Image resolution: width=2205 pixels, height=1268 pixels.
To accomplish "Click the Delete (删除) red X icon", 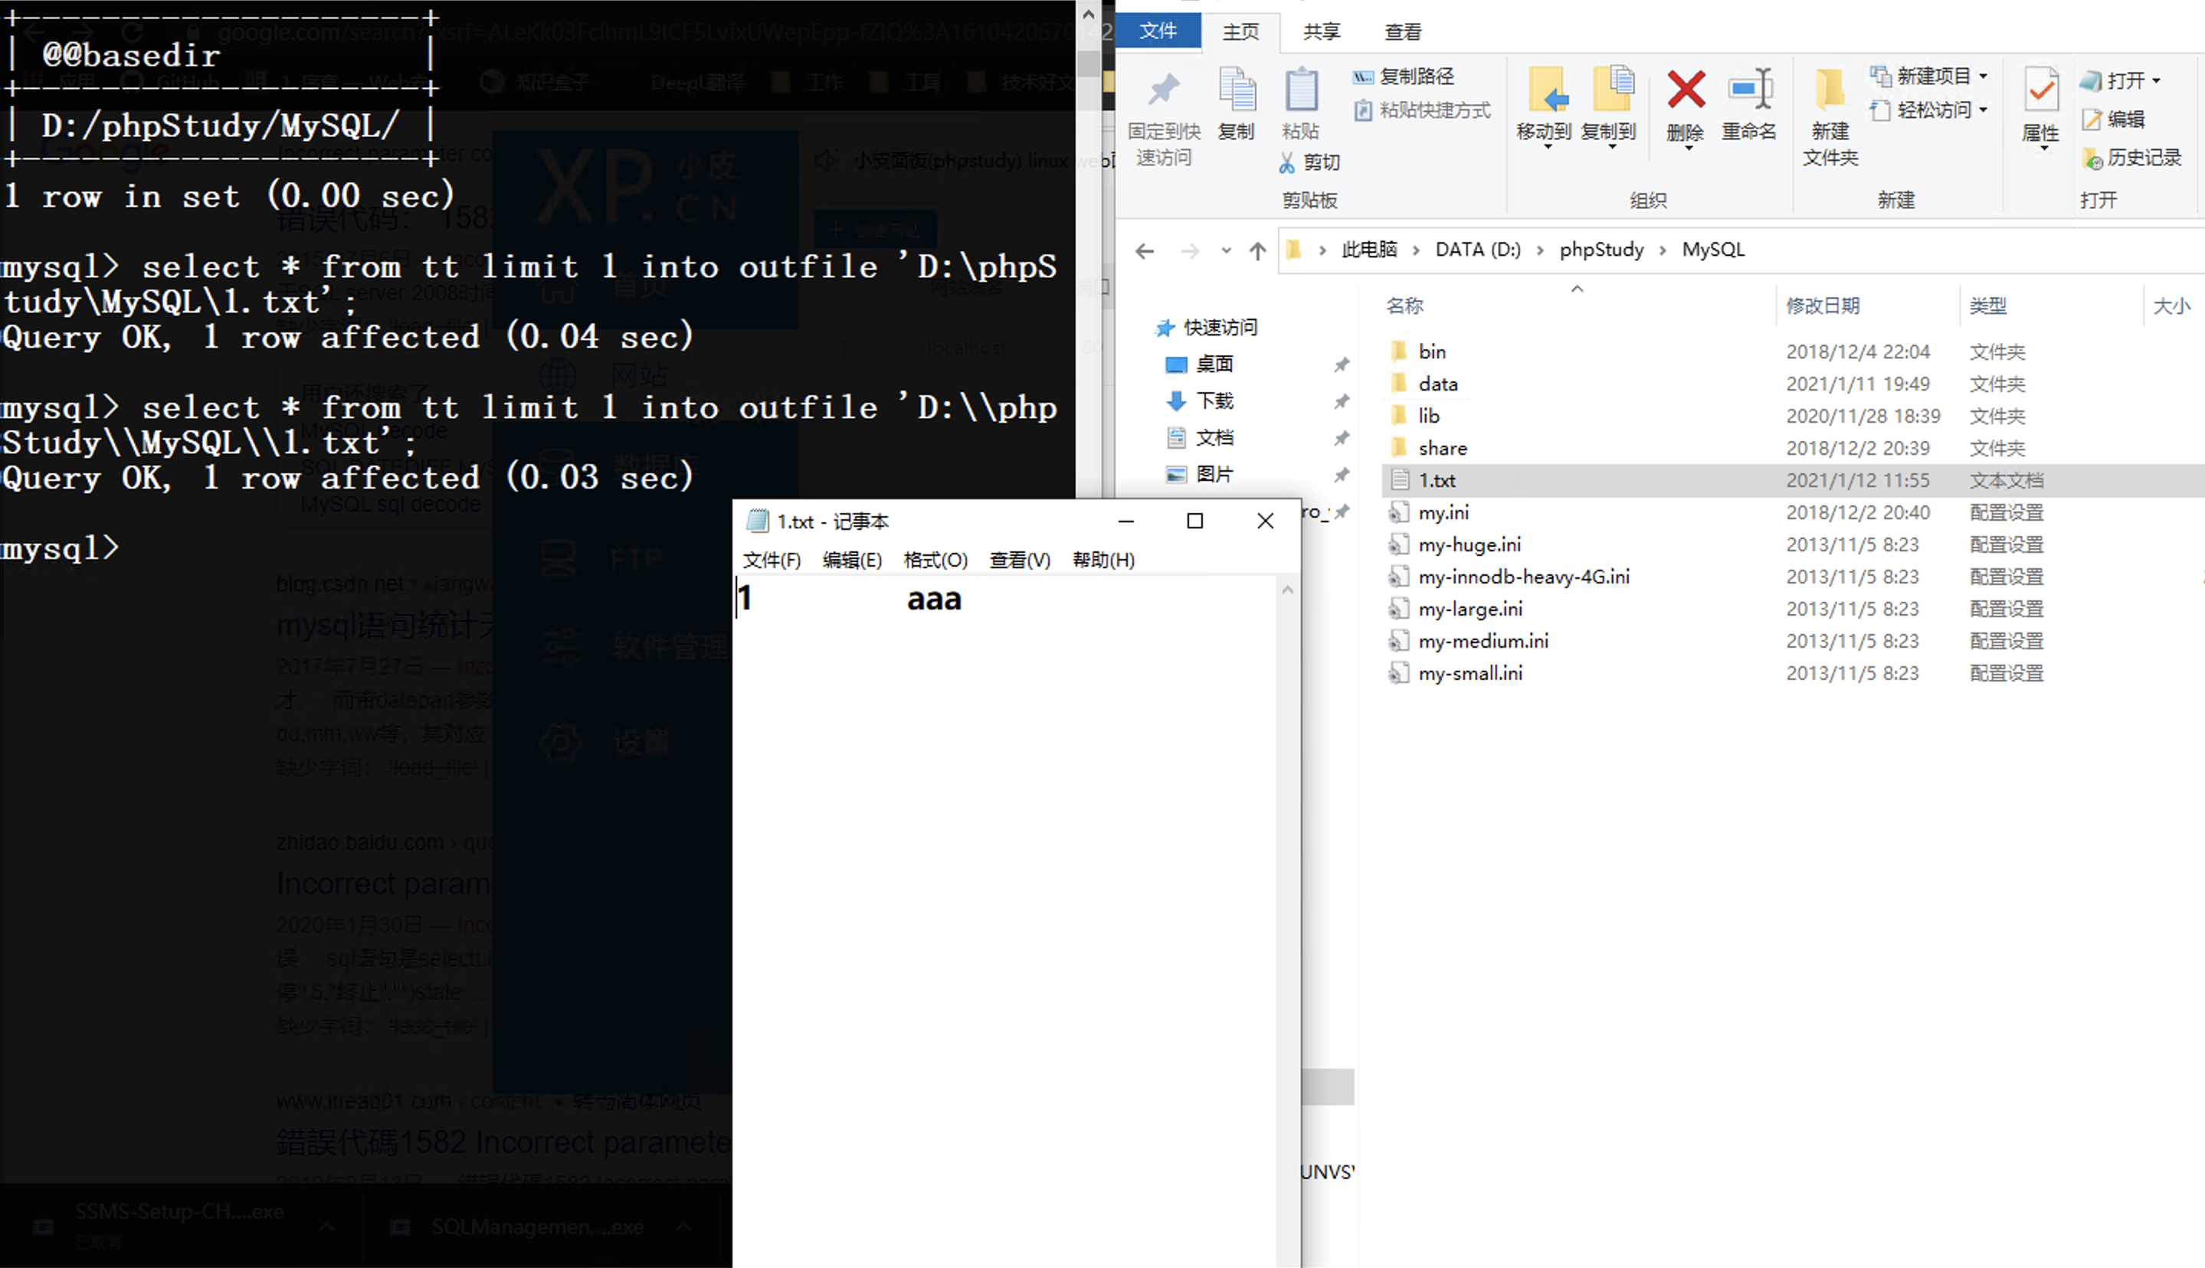I will click(1685, 90).
